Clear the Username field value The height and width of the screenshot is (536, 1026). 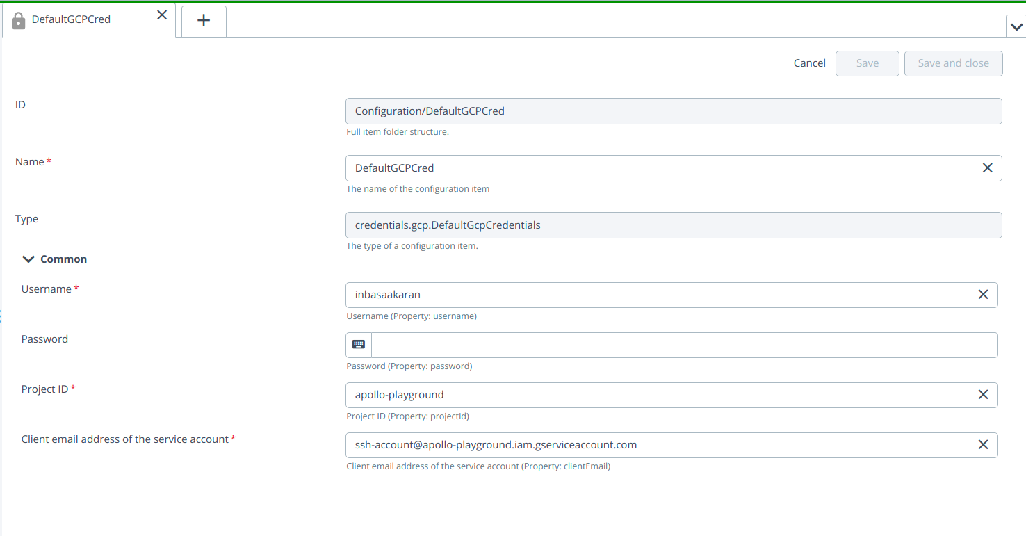point(983,295)
